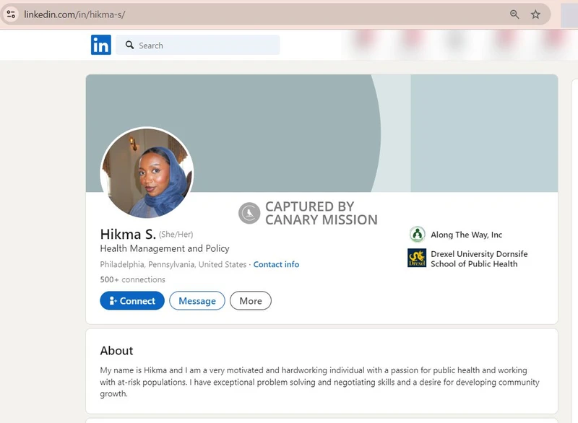This screenshot has width=578, height=423.
Task: Open the More options menu
Action: pyautogui.click(x=250, y=300)
